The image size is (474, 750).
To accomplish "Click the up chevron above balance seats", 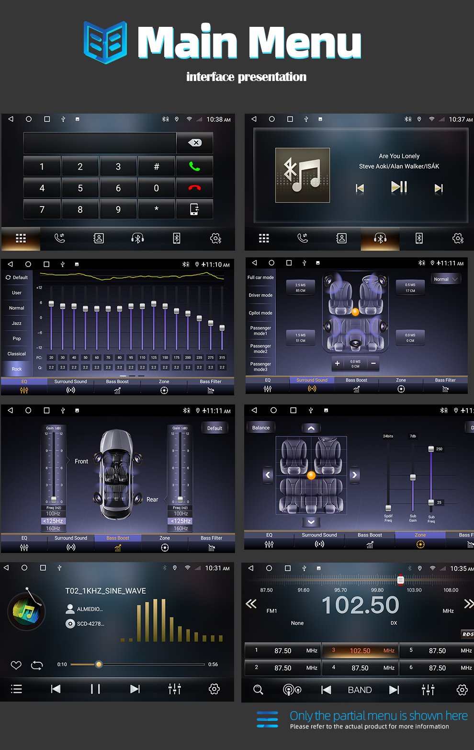I will [x=311, y=428].
